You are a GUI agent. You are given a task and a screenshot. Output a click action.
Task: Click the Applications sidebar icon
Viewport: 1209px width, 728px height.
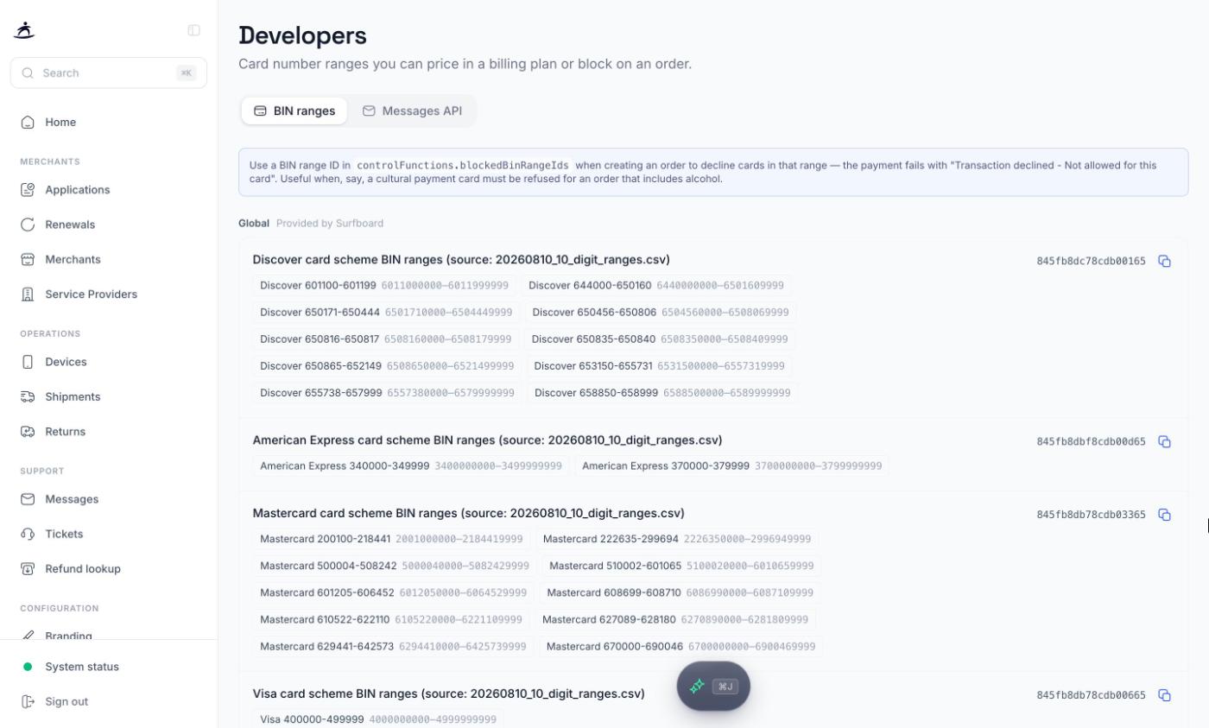coord(28,190)
